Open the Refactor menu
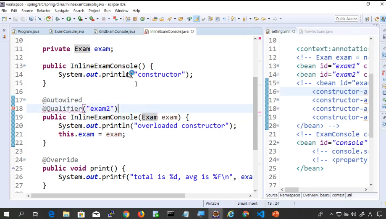 point(44,11)
